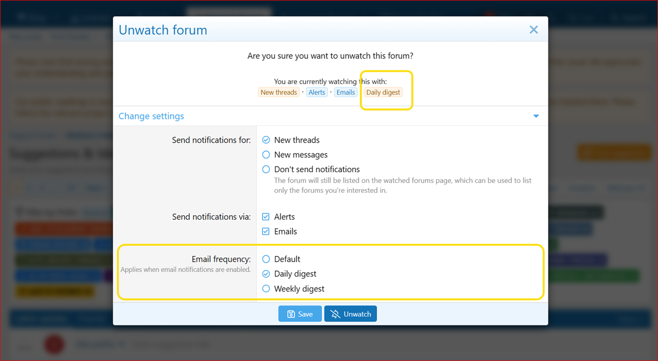
Task: Click the Alerts status tag
Action: click(x=317, y=93)
